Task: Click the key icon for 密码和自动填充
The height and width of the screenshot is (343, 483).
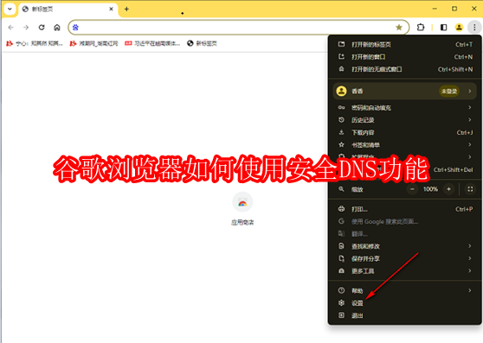Action: [341, 108]
